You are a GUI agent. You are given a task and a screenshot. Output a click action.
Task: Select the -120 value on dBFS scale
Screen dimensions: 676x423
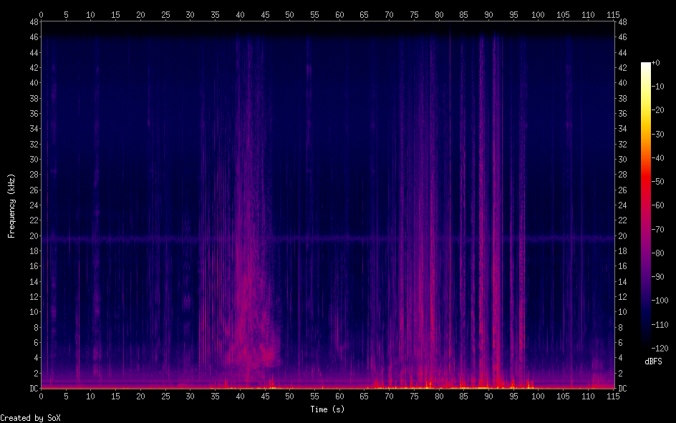(663, 348)
